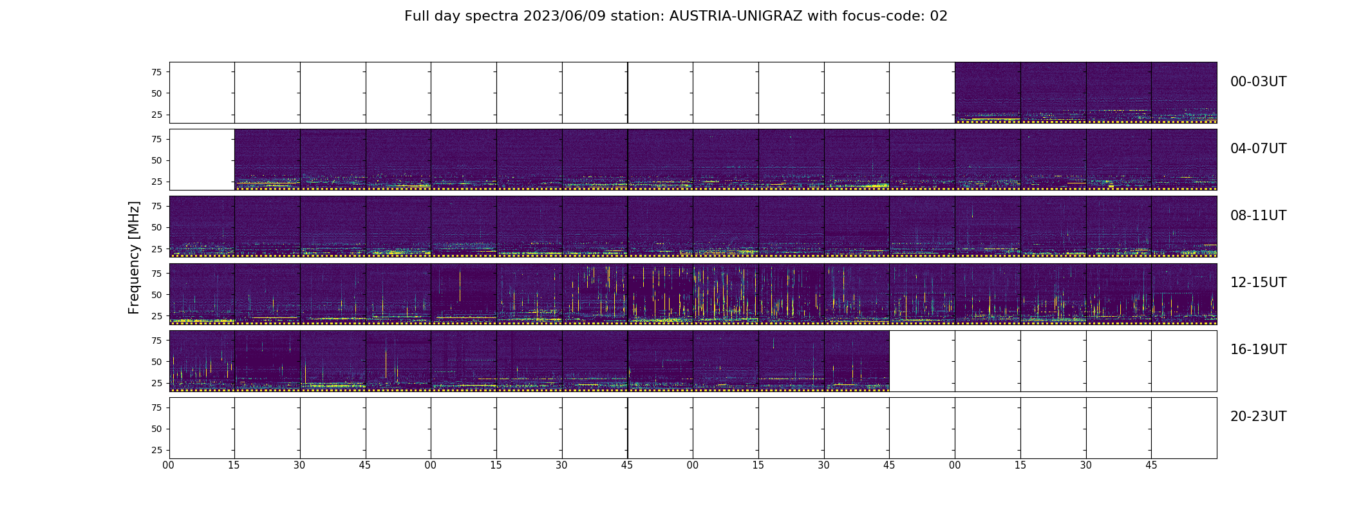Click the '12-15UT' row label

pos(1258,283)
